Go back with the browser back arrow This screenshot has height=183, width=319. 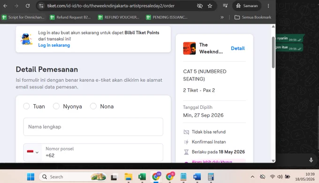tap(5, 6)
